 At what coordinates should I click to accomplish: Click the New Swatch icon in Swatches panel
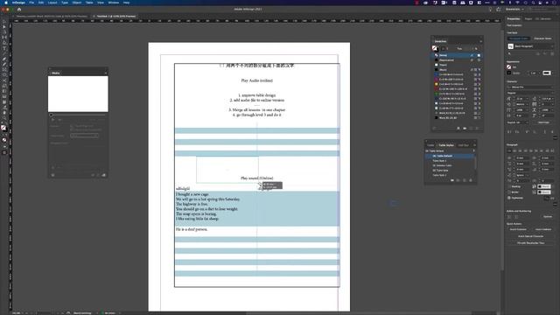pyautogui.click(x=471, y=129)
